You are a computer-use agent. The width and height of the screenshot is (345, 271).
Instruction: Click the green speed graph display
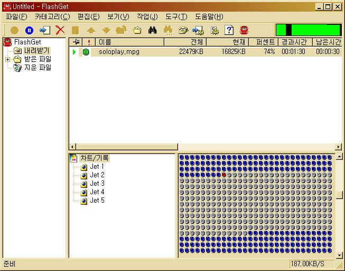coord(309,30)
